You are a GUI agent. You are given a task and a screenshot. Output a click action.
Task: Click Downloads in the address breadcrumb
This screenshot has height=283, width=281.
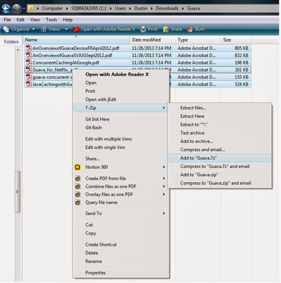pyautogui.click(x=167, y=8)
